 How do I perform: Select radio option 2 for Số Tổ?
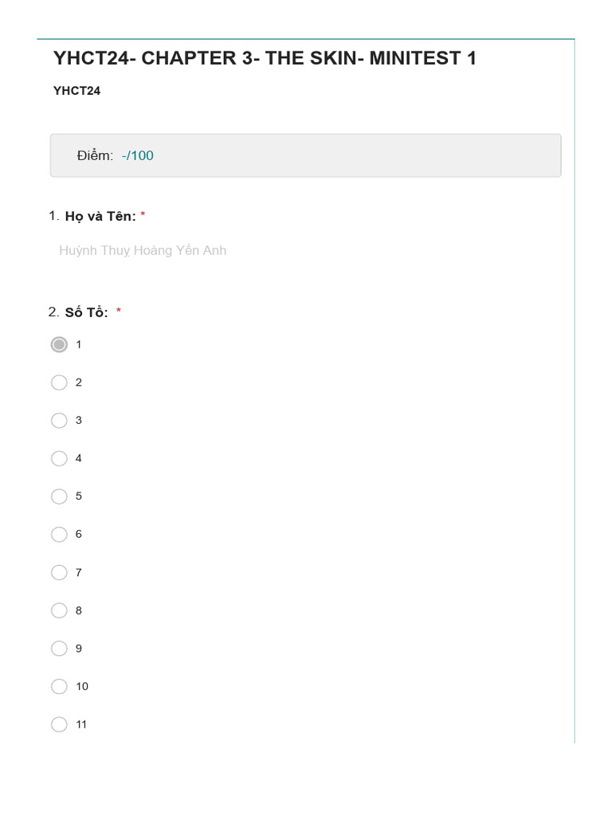(x=59, y=382)
